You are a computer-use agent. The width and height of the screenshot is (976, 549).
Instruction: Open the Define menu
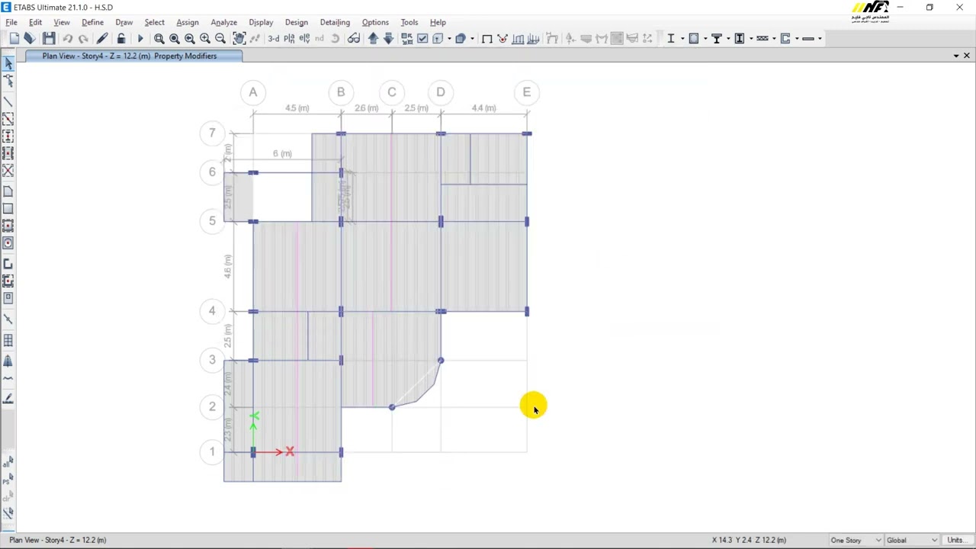92,22
